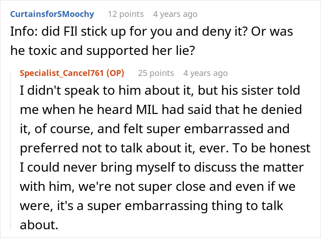The height and width of the screenshot is (238, 321).
Task: Click the line starting 'Info: did FIl stick up'
Action: [x=151, y=32]
